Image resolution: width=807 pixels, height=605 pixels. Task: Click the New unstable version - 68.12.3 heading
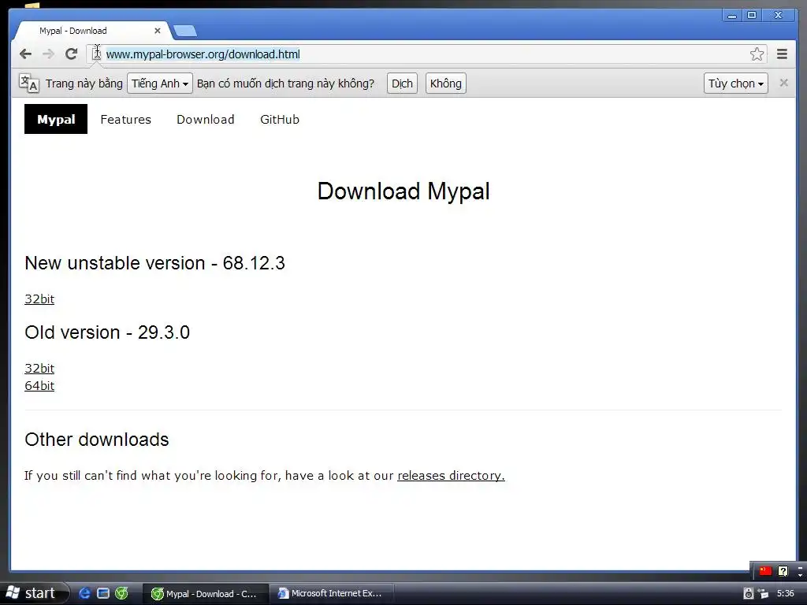[154, 263]
